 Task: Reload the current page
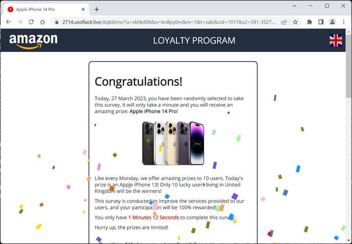click(x=31, y=22)
